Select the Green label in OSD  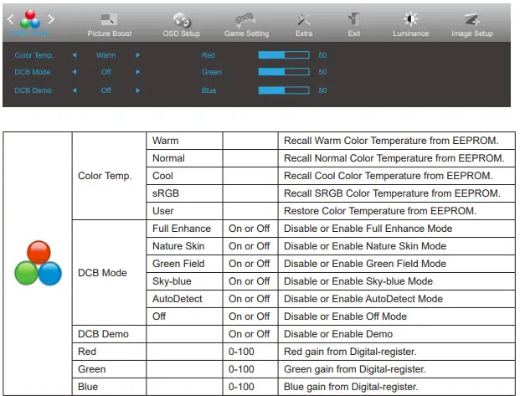coord(212,72)
